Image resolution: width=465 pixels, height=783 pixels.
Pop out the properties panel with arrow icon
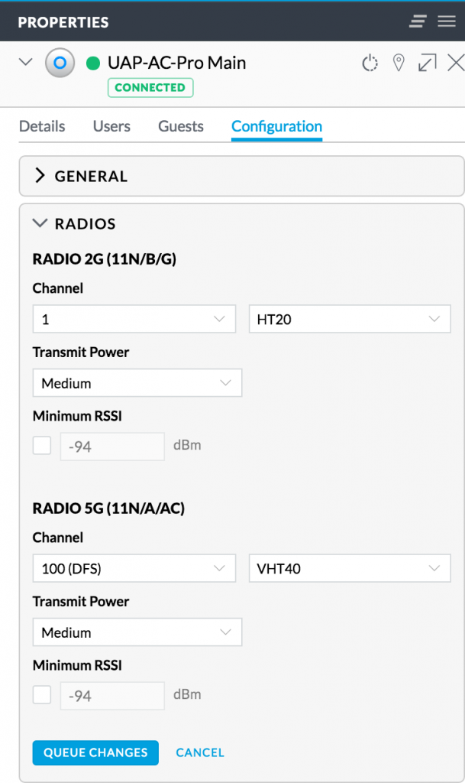427,63
